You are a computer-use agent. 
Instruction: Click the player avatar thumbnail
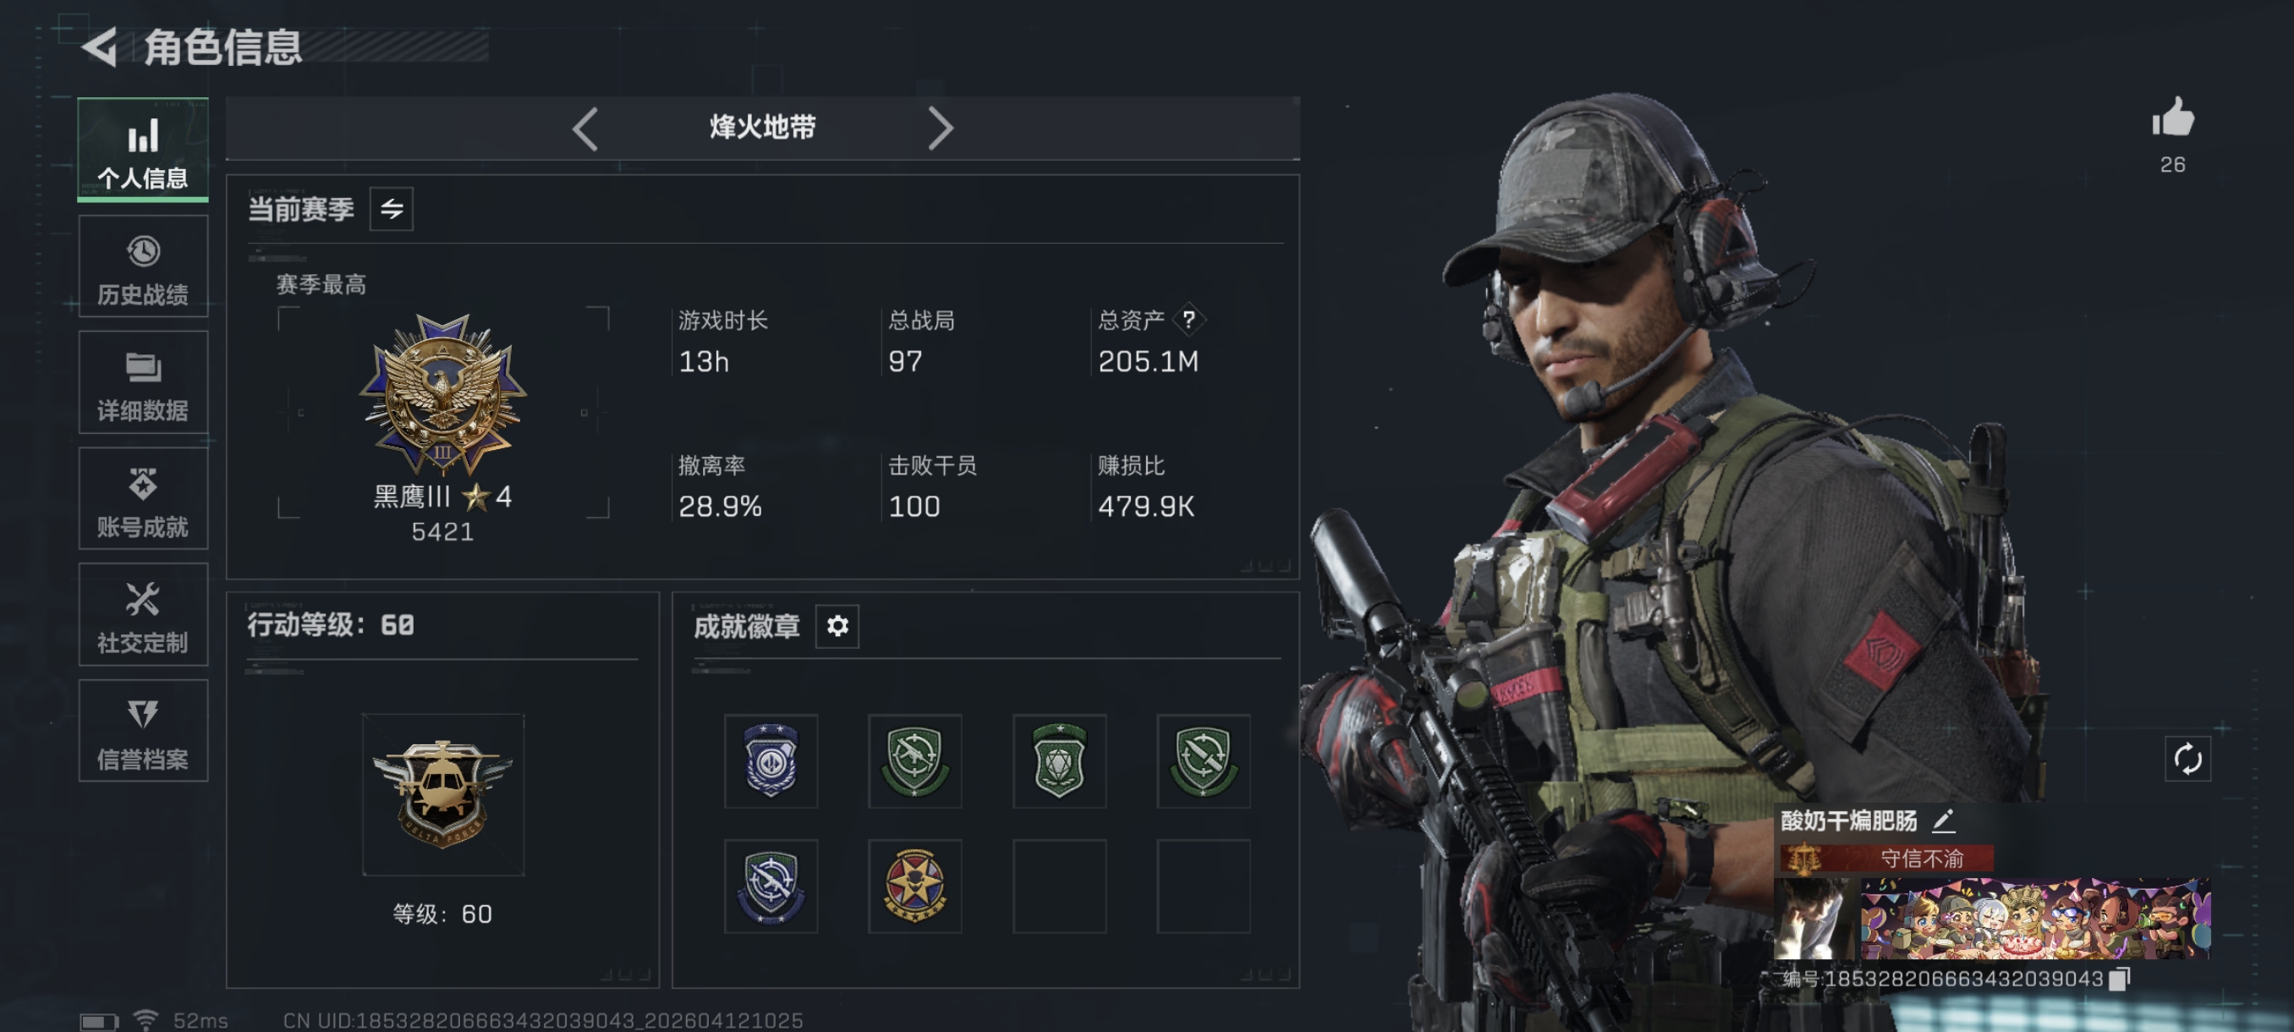point(1814,918)
